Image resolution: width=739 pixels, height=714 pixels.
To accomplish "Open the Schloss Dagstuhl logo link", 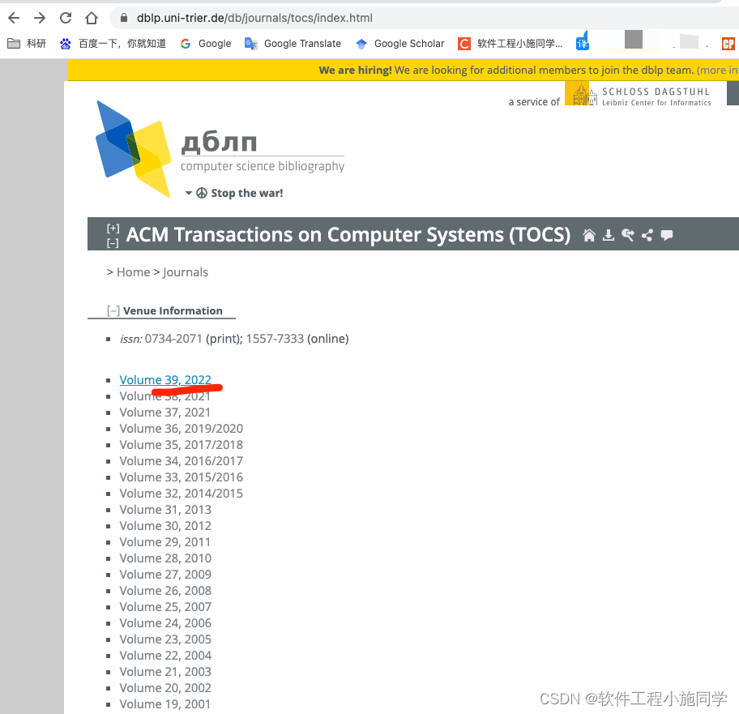I will (x=639, y=96).
